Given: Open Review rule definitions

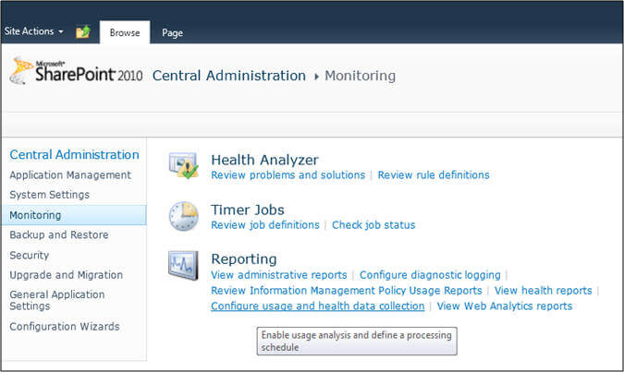Looking at the screenshot, I should click(x=434, y=175).
